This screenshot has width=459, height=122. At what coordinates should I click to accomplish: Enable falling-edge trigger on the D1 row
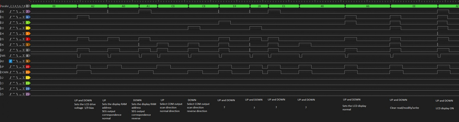coord(17,17)
